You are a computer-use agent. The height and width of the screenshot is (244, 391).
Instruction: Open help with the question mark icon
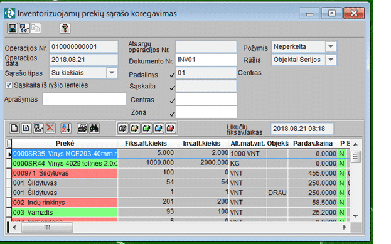(x=65, y=28)
